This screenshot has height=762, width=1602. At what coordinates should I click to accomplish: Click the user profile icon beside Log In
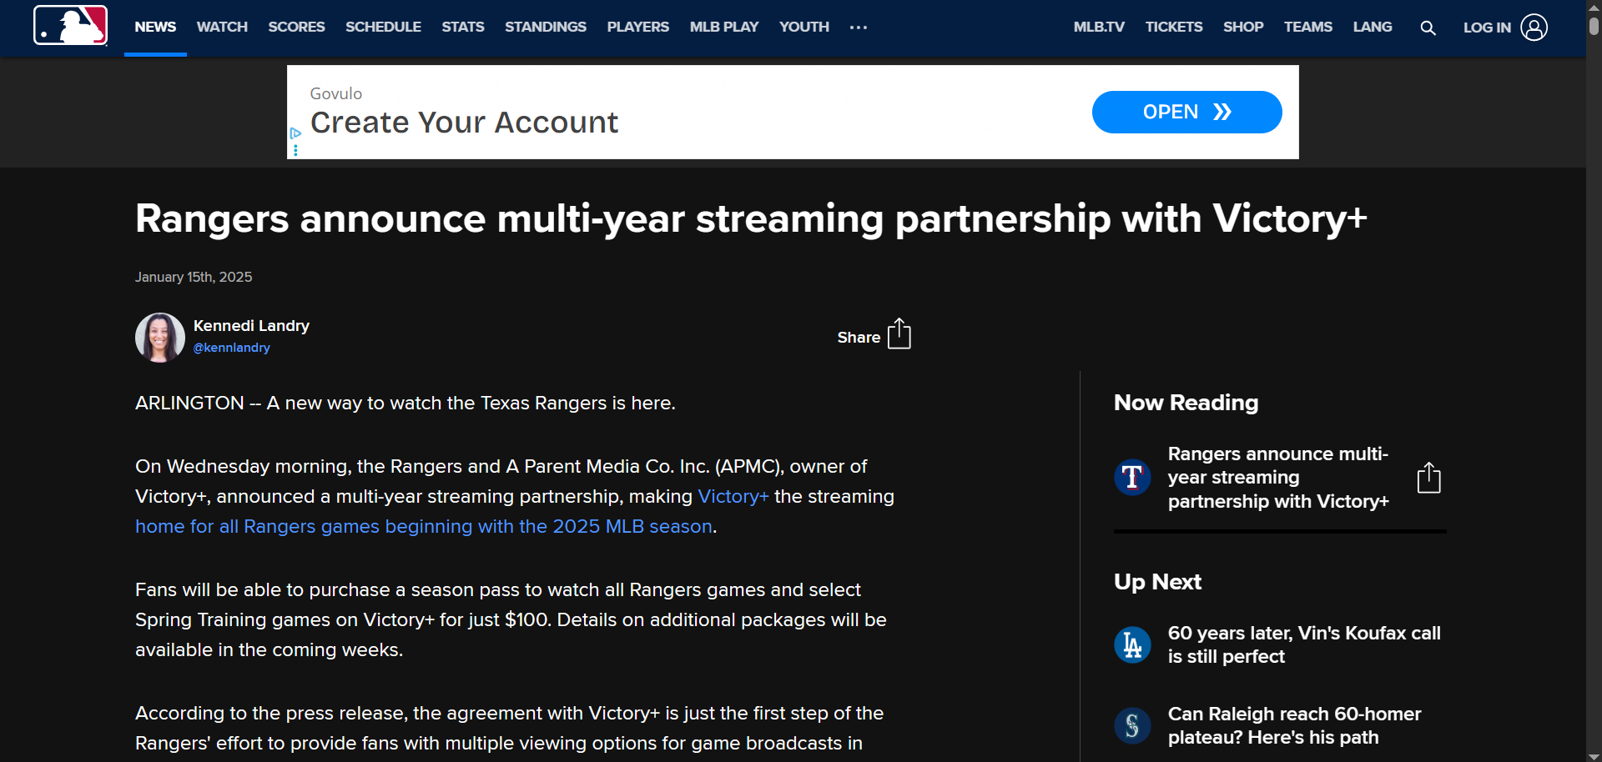(1534, 28)
